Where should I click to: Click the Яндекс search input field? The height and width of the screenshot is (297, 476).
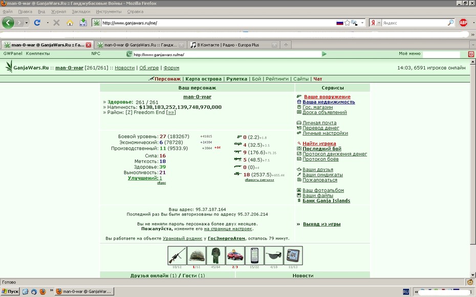tap(415, 22)
